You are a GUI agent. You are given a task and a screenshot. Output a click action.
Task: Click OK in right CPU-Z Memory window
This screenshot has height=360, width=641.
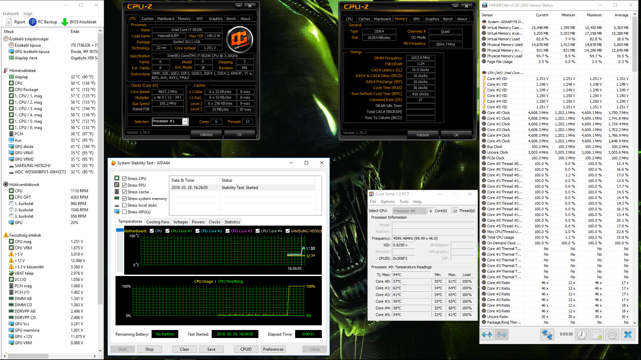[x=456, y=135]
